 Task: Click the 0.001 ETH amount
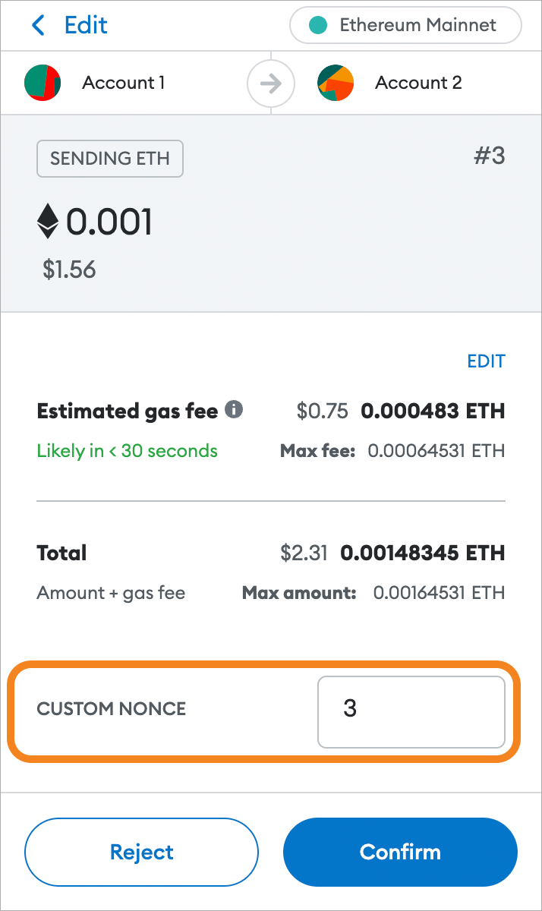coord(109,222)
